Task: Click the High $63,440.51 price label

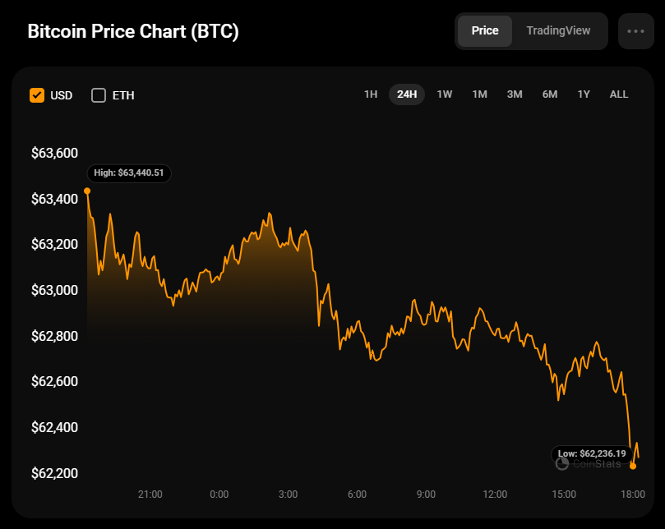Action: [x=129, y=173]
